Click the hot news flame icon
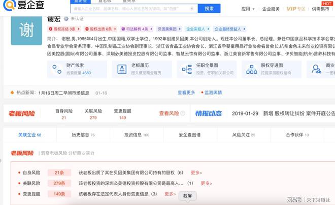335x205 pixels. (12, 93)
